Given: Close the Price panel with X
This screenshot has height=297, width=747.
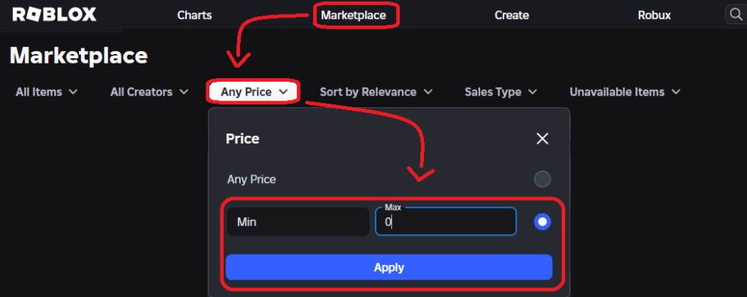Looking at the screenshot, I should point(542,139).
